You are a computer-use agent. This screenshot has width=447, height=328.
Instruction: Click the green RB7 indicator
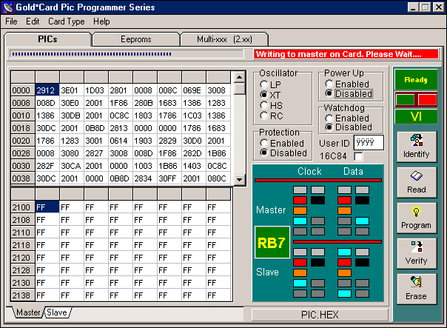click(272, 243)
